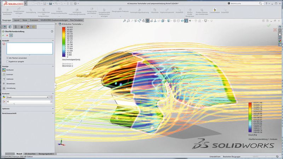Open the Flow Simulation tab
The image size is (283, 159).
pos(76,20)
